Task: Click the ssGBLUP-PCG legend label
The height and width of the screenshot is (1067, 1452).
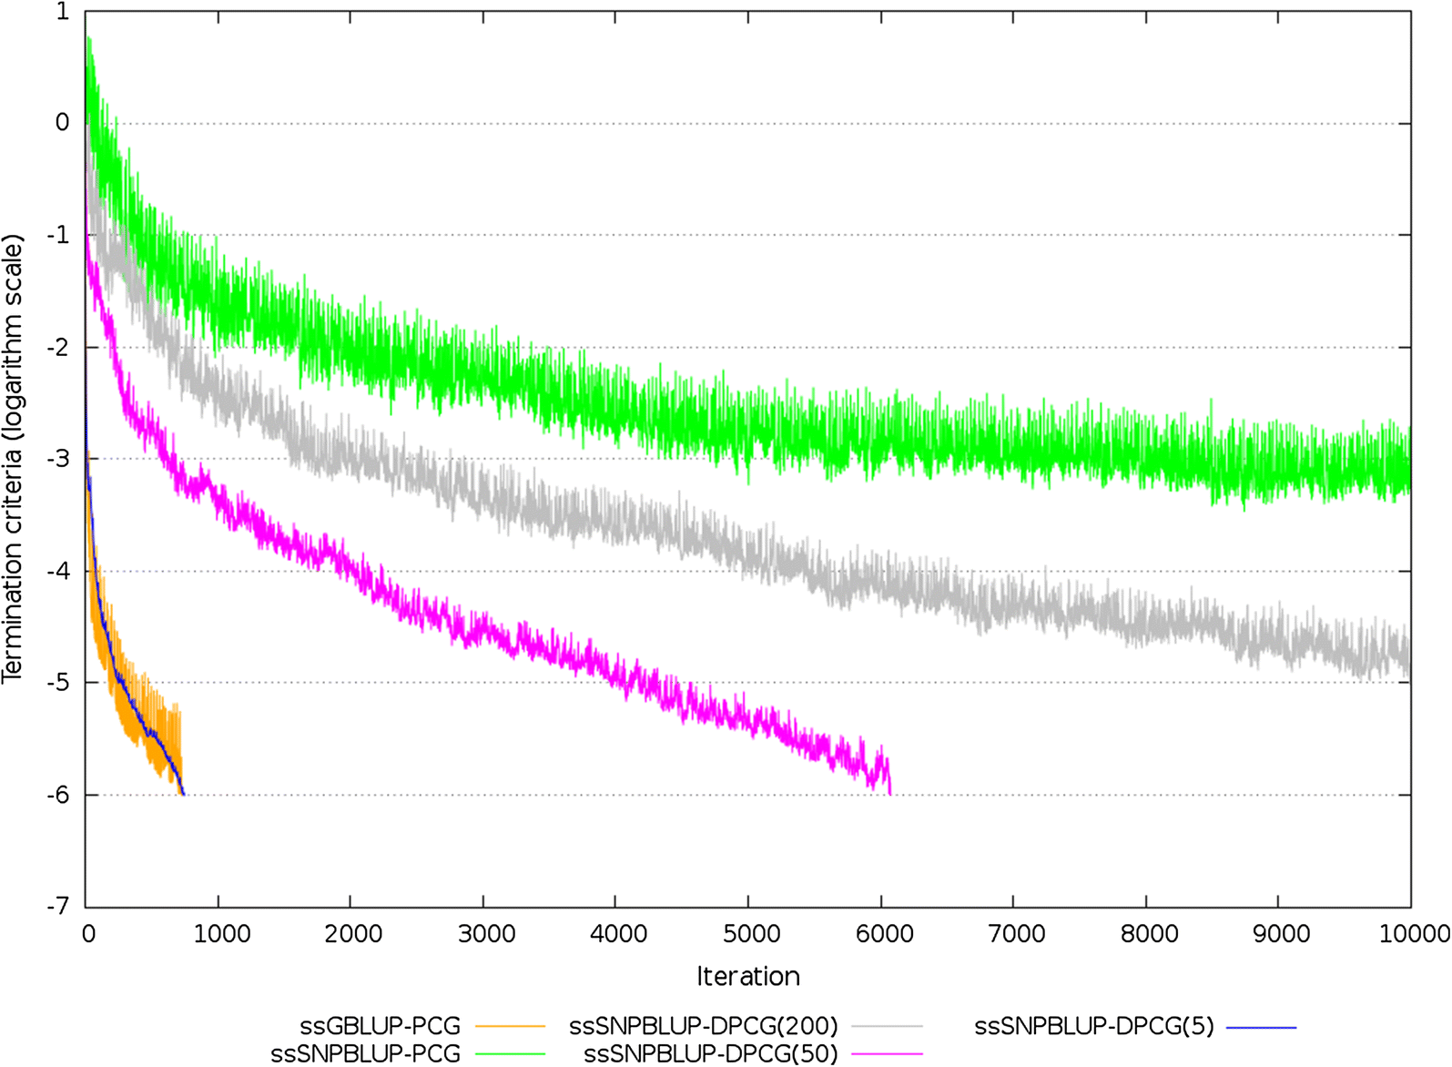Action: click(380, 1026)
